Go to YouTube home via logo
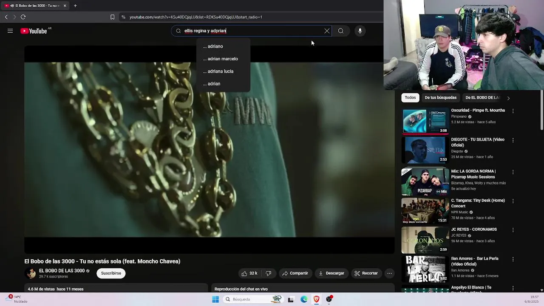 (34, 31)
